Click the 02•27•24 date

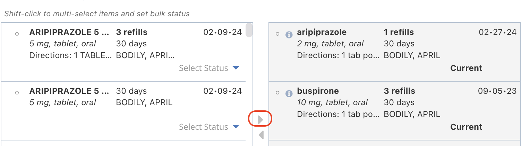click(x=498, y=32)
